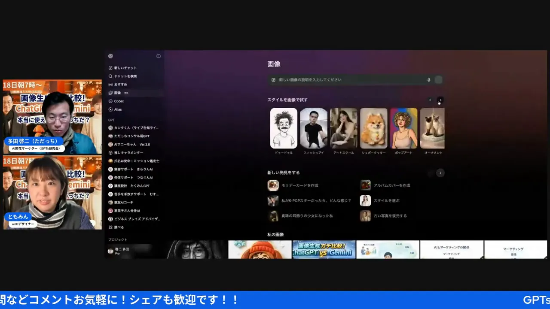Expand the 新しい発見をする row arrow

tap(440, 173)
